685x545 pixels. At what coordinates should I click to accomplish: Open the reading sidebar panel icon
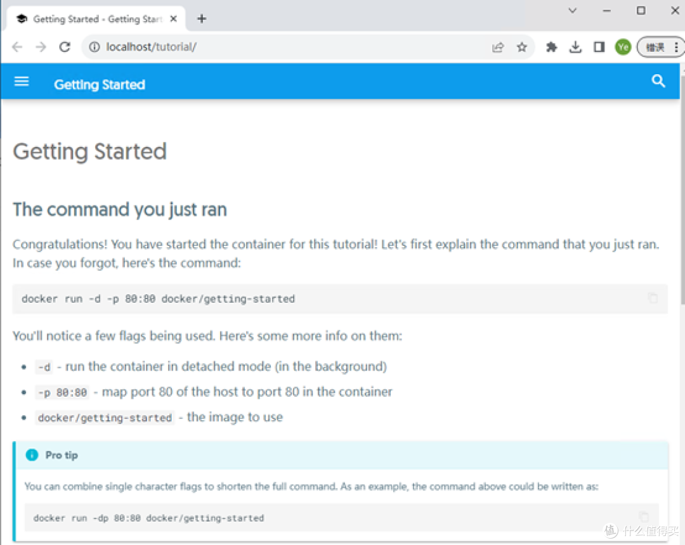point(599,46)
